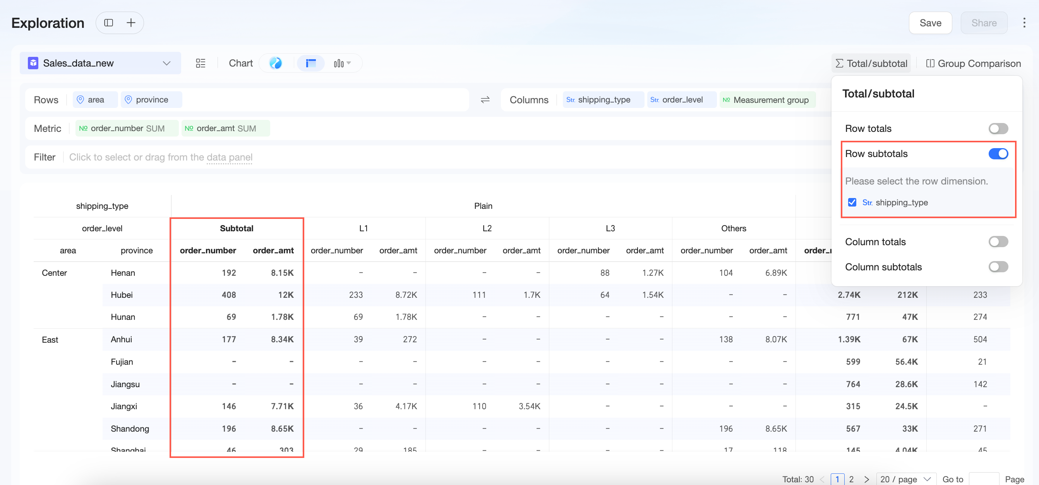Go to next page arrow
Screen dimensions: 1039x485
[866, 479]
